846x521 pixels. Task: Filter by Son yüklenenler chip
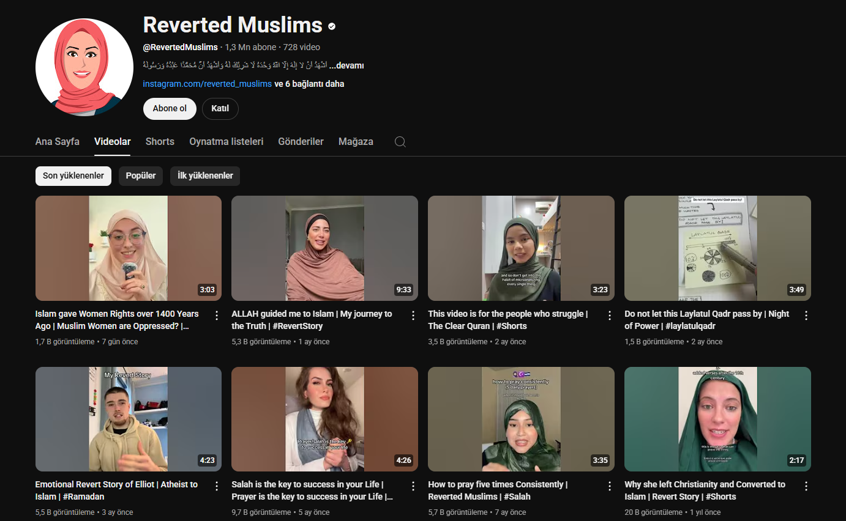coord(73,176)
